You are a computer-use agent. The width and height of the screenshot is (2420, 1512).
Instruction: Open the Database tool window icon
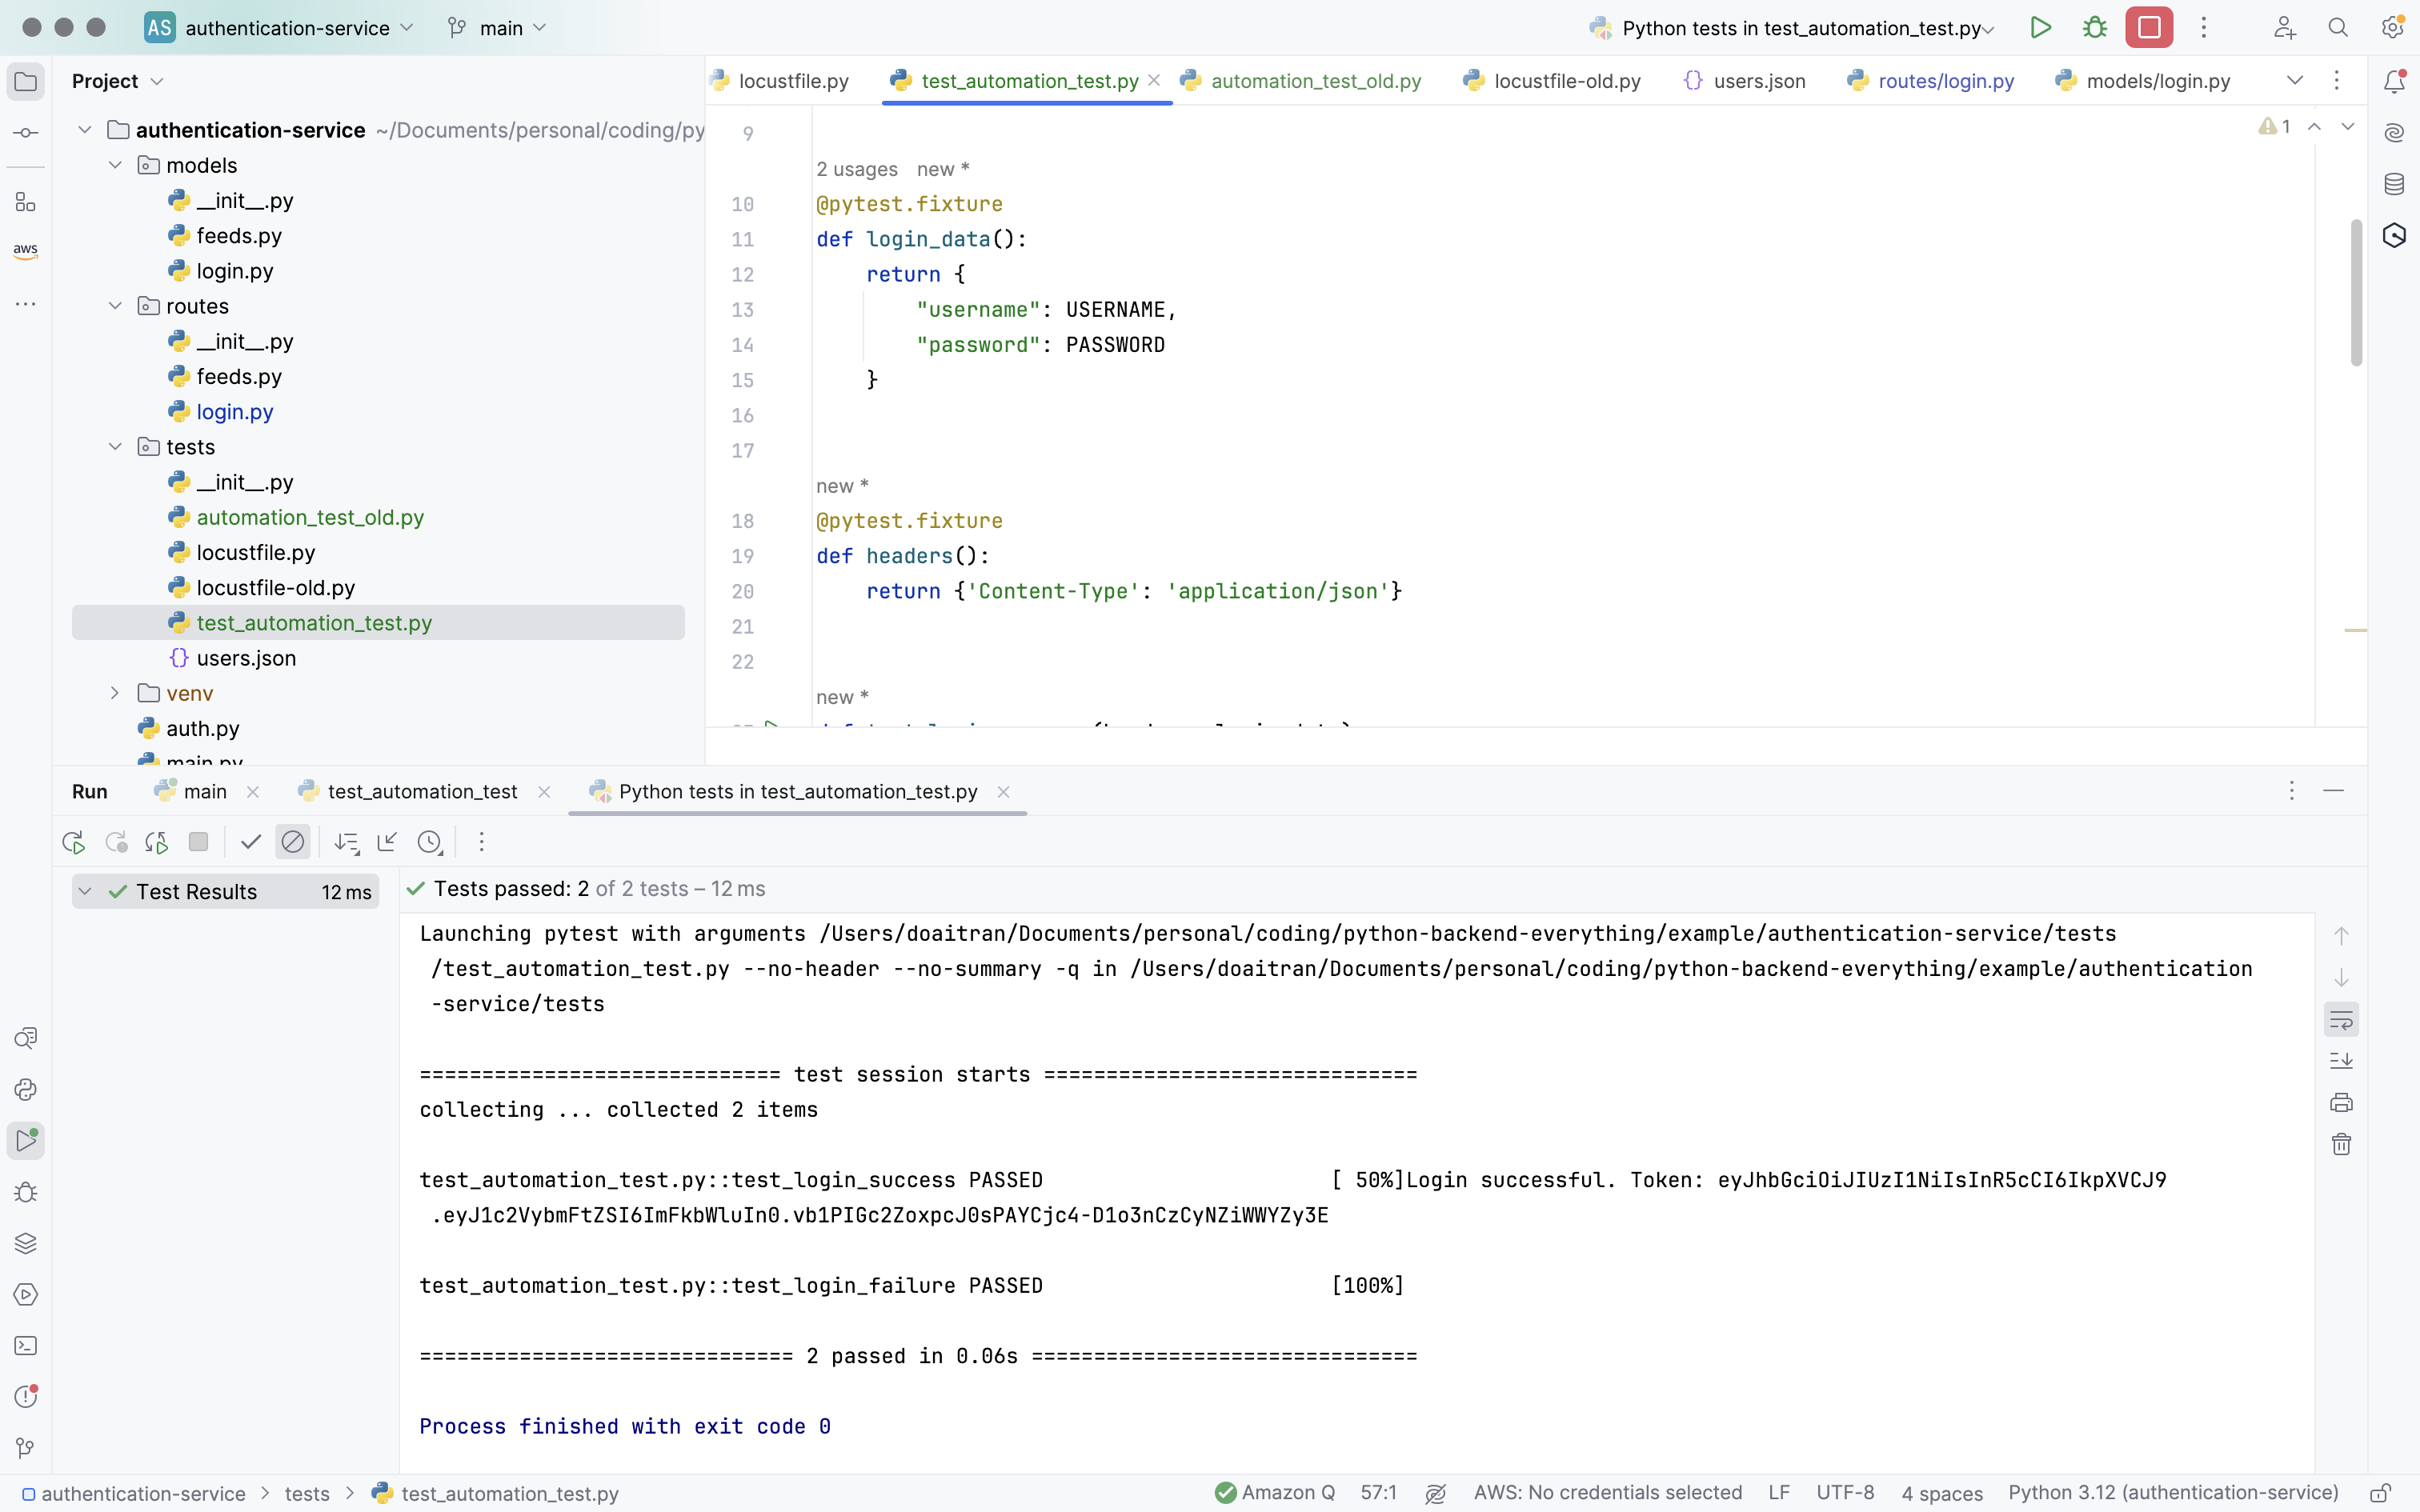point(2394,184)
